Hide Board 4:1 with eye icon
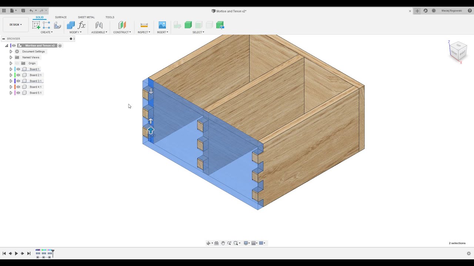 click(18, 87)
